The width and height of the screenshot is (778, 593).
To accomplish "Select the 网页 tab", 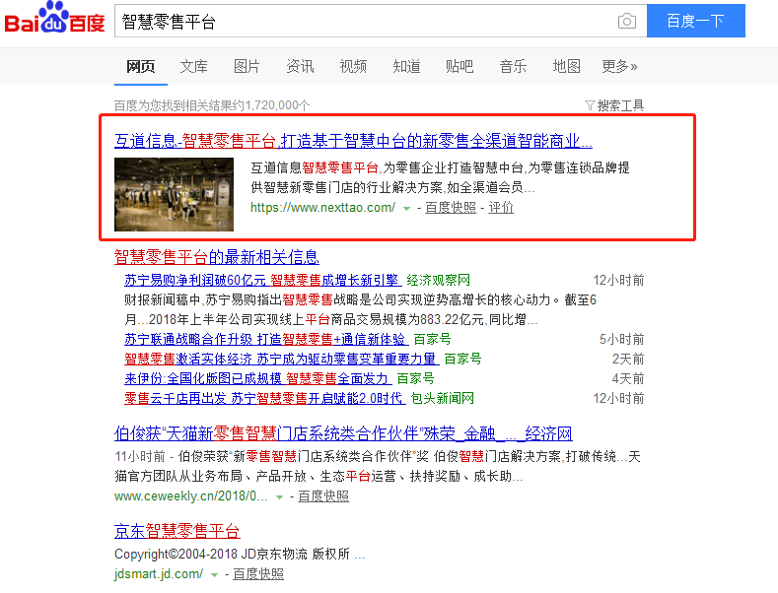I will 140,66.
